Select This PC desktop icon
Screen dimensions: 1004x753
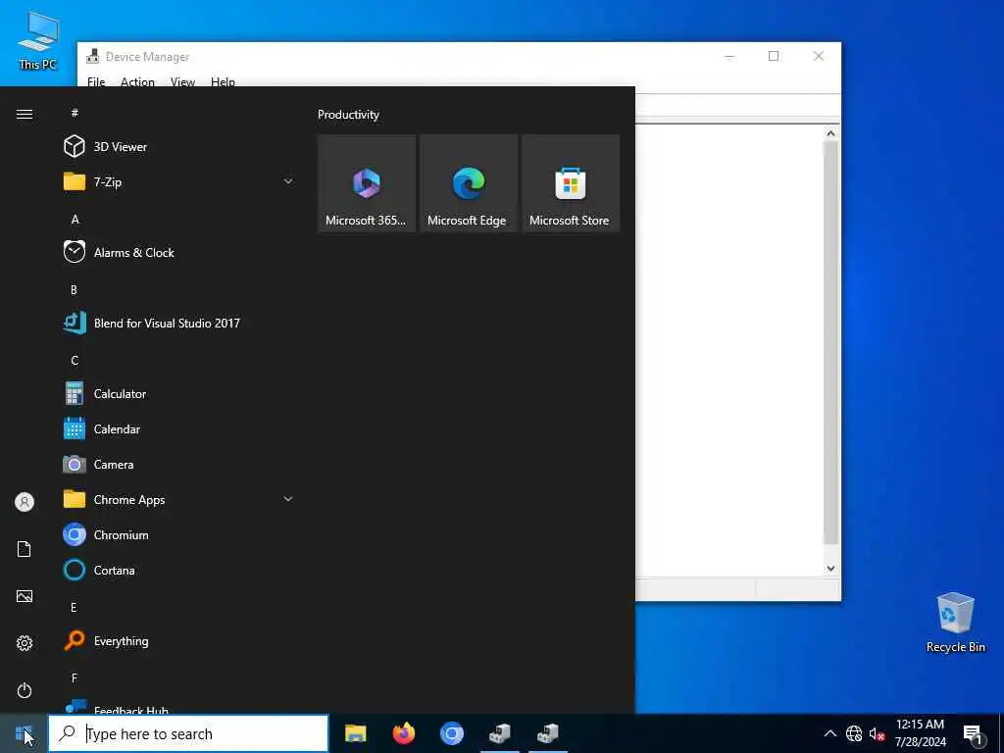38,41
